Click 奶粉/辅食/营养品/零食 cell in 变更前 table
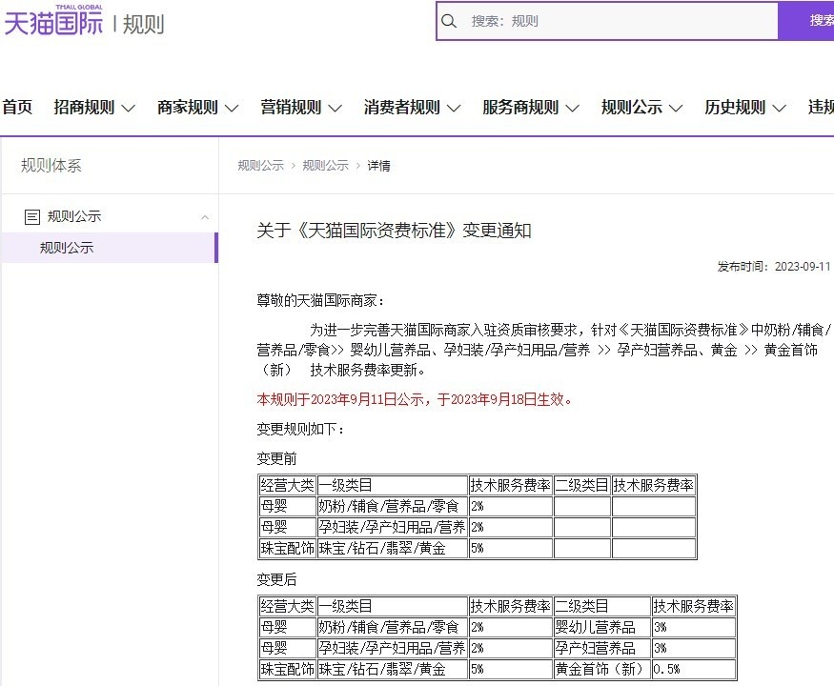Viewport: 834px width, 686px height. pos(393,506)
